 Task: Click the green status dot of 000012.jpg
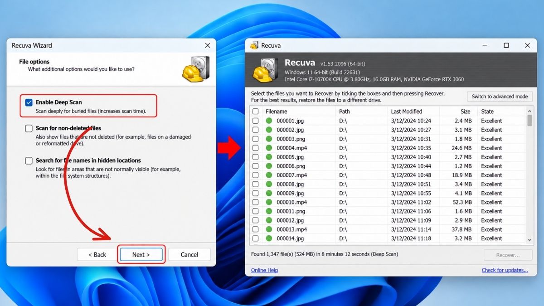(x=269, y=220)
